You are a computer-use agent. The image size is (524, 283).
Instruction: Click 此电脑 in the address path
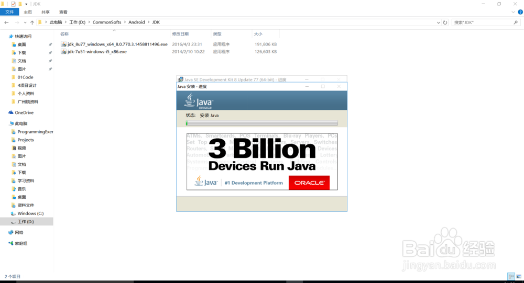point(56,22)
